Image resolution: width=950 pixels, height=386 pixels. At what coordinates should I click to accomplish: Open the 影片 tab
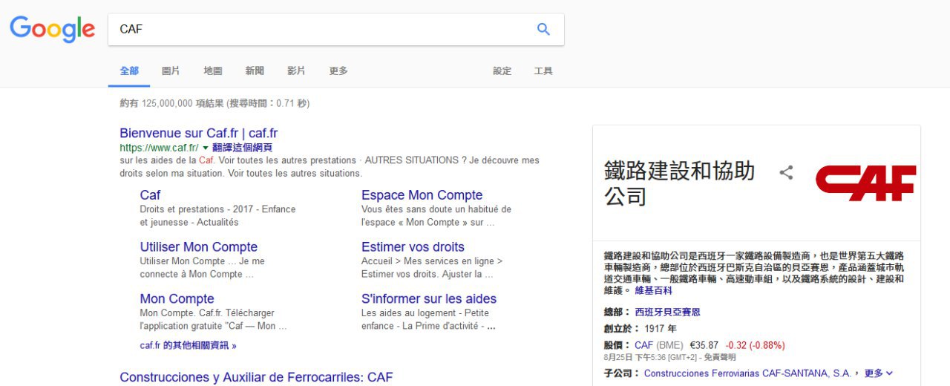[x=296, y=71]
